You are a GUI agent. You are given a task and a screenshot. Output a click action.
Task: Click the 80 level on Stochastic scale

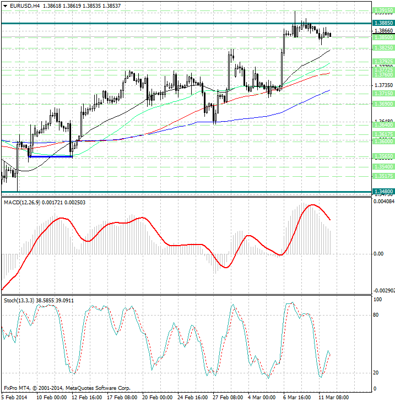tap(376, 315)
